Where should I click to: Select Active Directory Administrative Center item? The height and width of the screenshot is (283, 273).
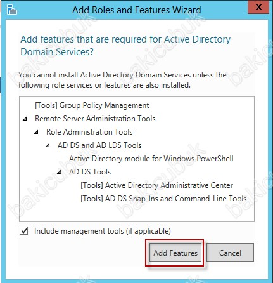point(156,185)
